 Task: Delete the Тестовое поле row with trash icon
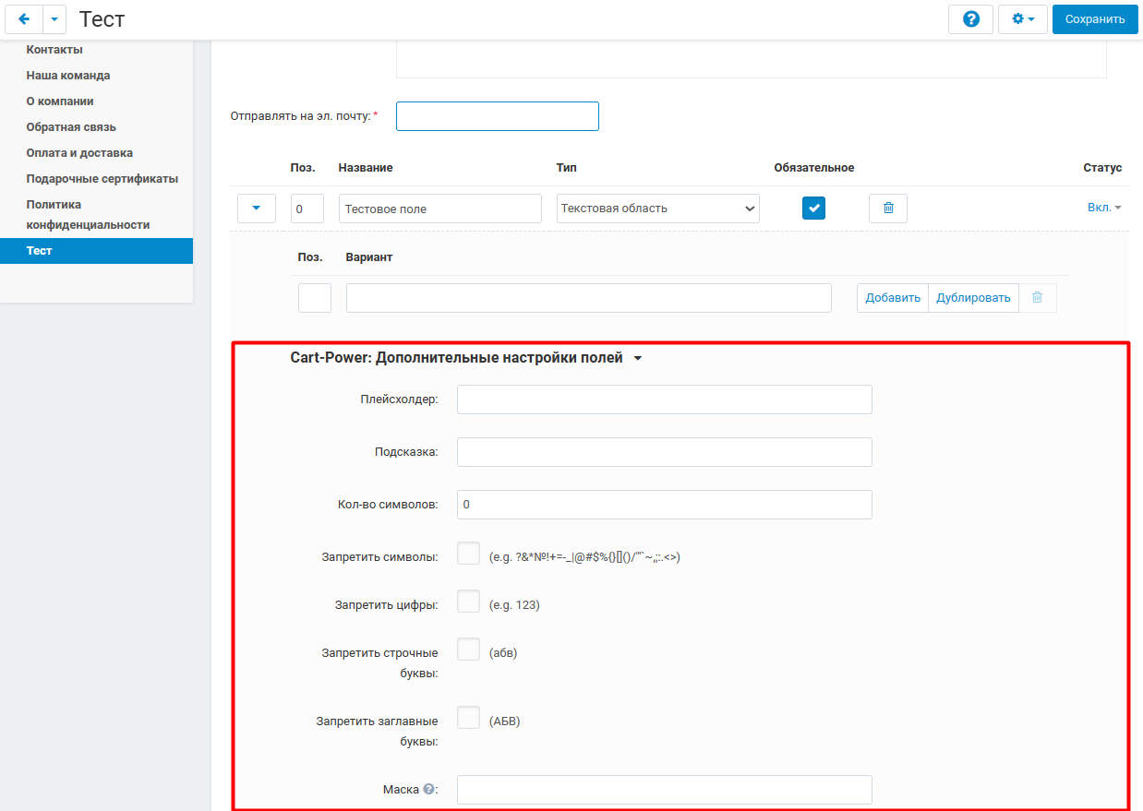pos(888,209)
